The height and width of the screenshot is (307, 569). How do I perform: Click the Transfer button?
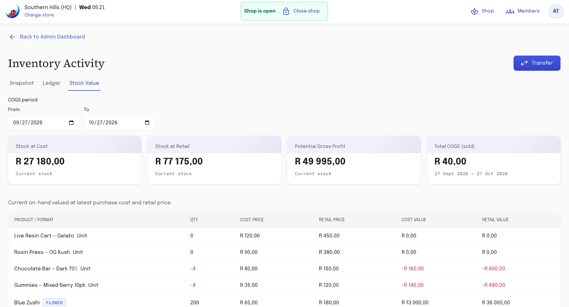point(537,63)
